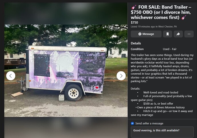Image resolution: width=197 pixels, height=138 pixels.
Task: Go to the previous photo arrow
Action: pos(11,76)
